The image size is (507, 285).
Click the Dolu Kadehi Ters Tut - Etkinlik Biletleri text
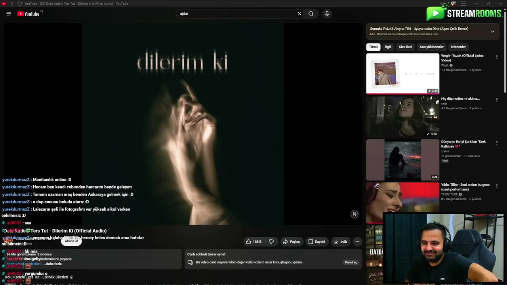(x=36, y=277)
